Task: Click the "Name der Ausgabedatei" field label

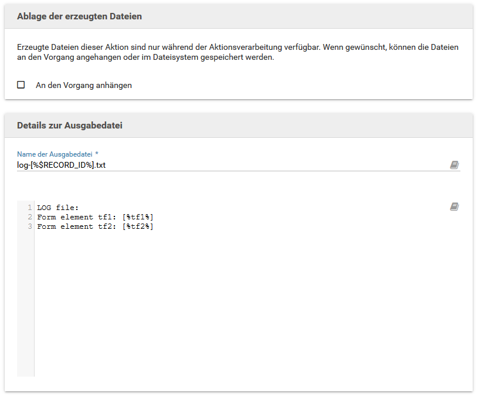Action: 55,154
